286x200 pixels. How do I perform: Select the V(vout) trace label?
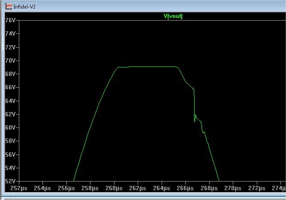[173, 16]
